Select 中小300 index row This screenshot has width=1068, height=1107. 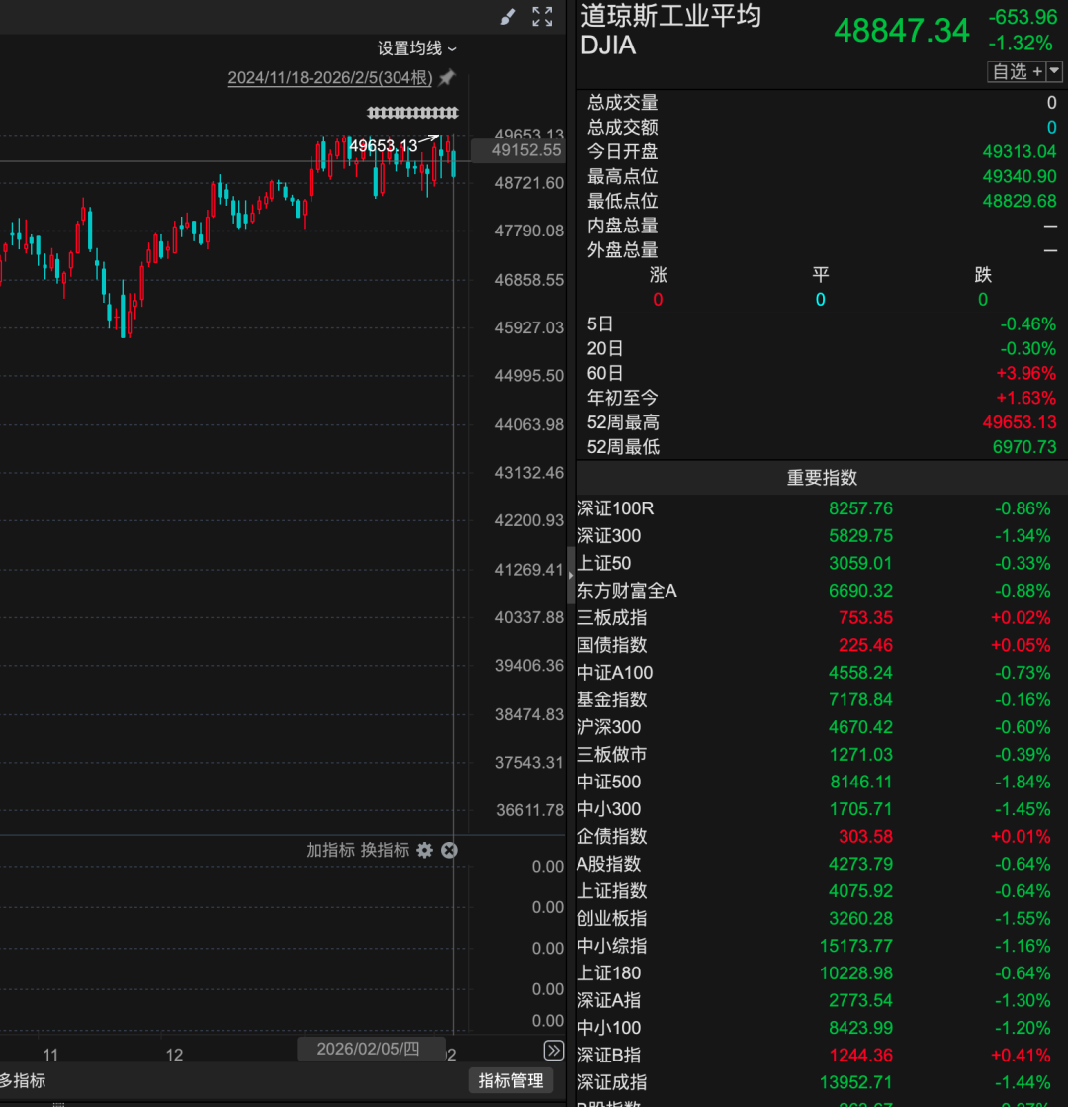click(x=822, y=809)
